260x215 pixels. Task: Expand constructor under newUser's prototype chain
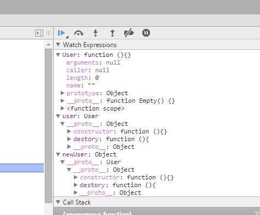coord(76,177)
